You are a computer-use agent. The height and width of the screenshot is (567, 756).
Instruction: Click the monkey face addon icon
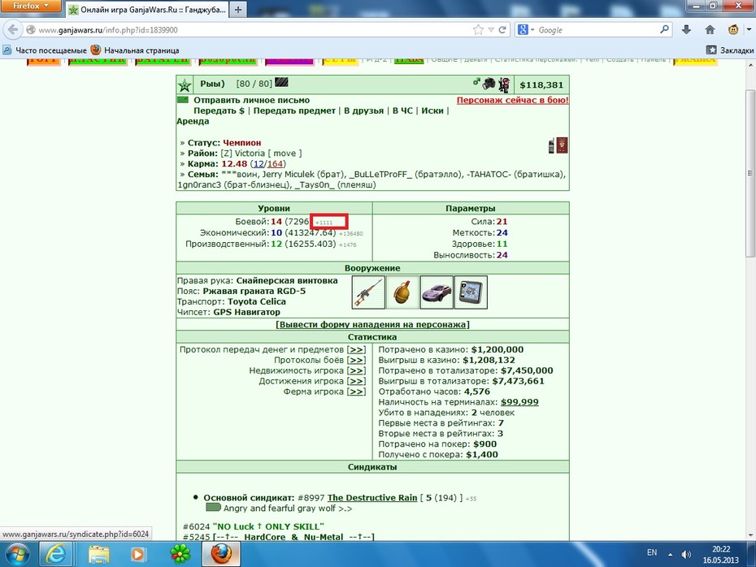pos(733,30)
